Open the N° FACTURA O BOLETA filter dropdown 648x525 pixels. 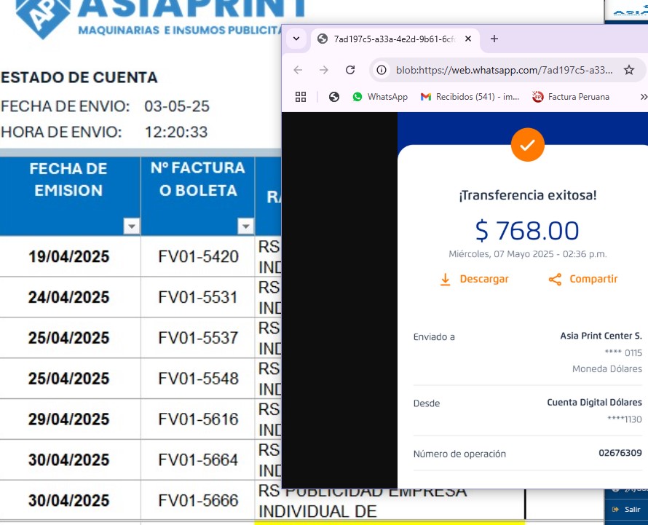245,227
